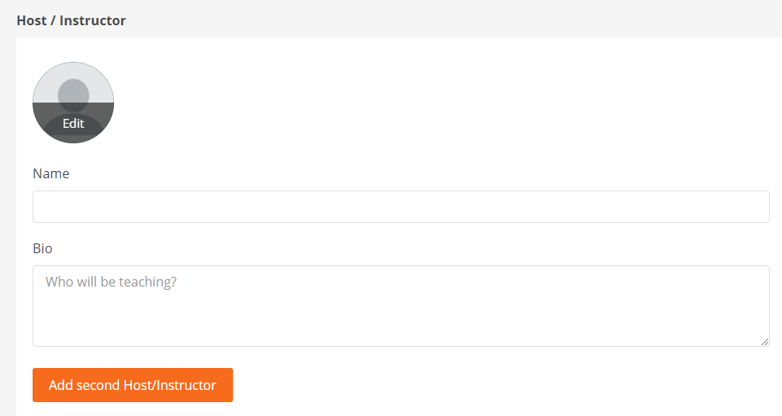The width and height of the screenshot is (782, 416).
Task: Grab the Bio textarea resize handle
Action: point(765,342)
